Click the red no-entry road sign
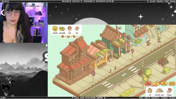The height and width of the screenshot is (99, 176). click(x=93, y=74)
